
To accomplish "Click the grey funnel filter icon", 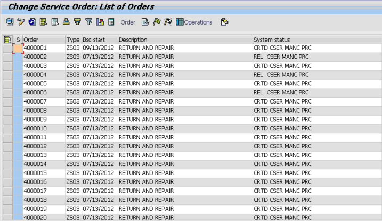I will point(88,22).
